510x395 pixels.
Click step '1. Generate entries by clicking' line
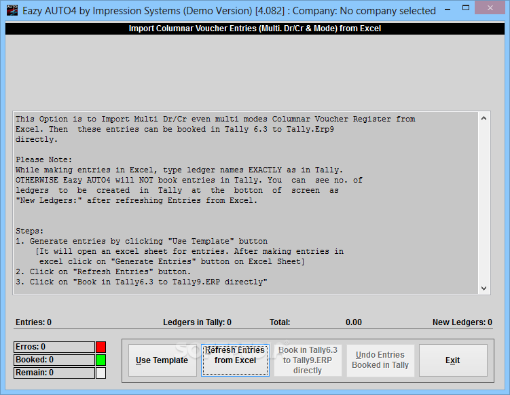pos(141,241)
